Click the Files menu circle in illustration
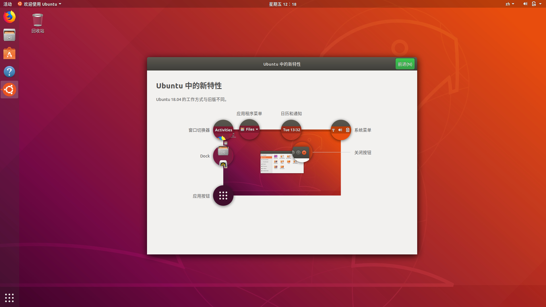The height and width of the screenshot is (307, 546). tap(249, 129)
